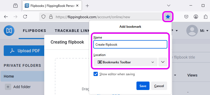
Task: Switch to the FLIPBOOKS tab
Action: tap(34, 31)
